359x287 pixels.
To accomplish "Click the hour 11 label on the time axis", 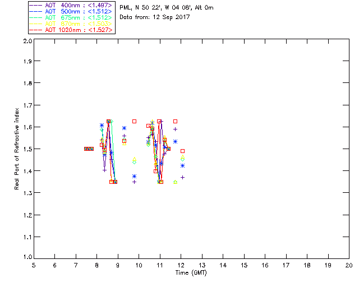I will (160, 266).
